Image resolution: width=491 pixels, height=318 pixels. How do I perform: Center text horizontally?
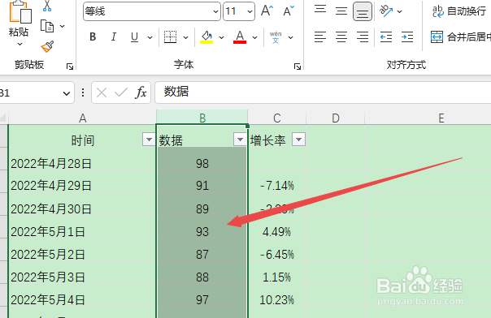click(341, 37)
